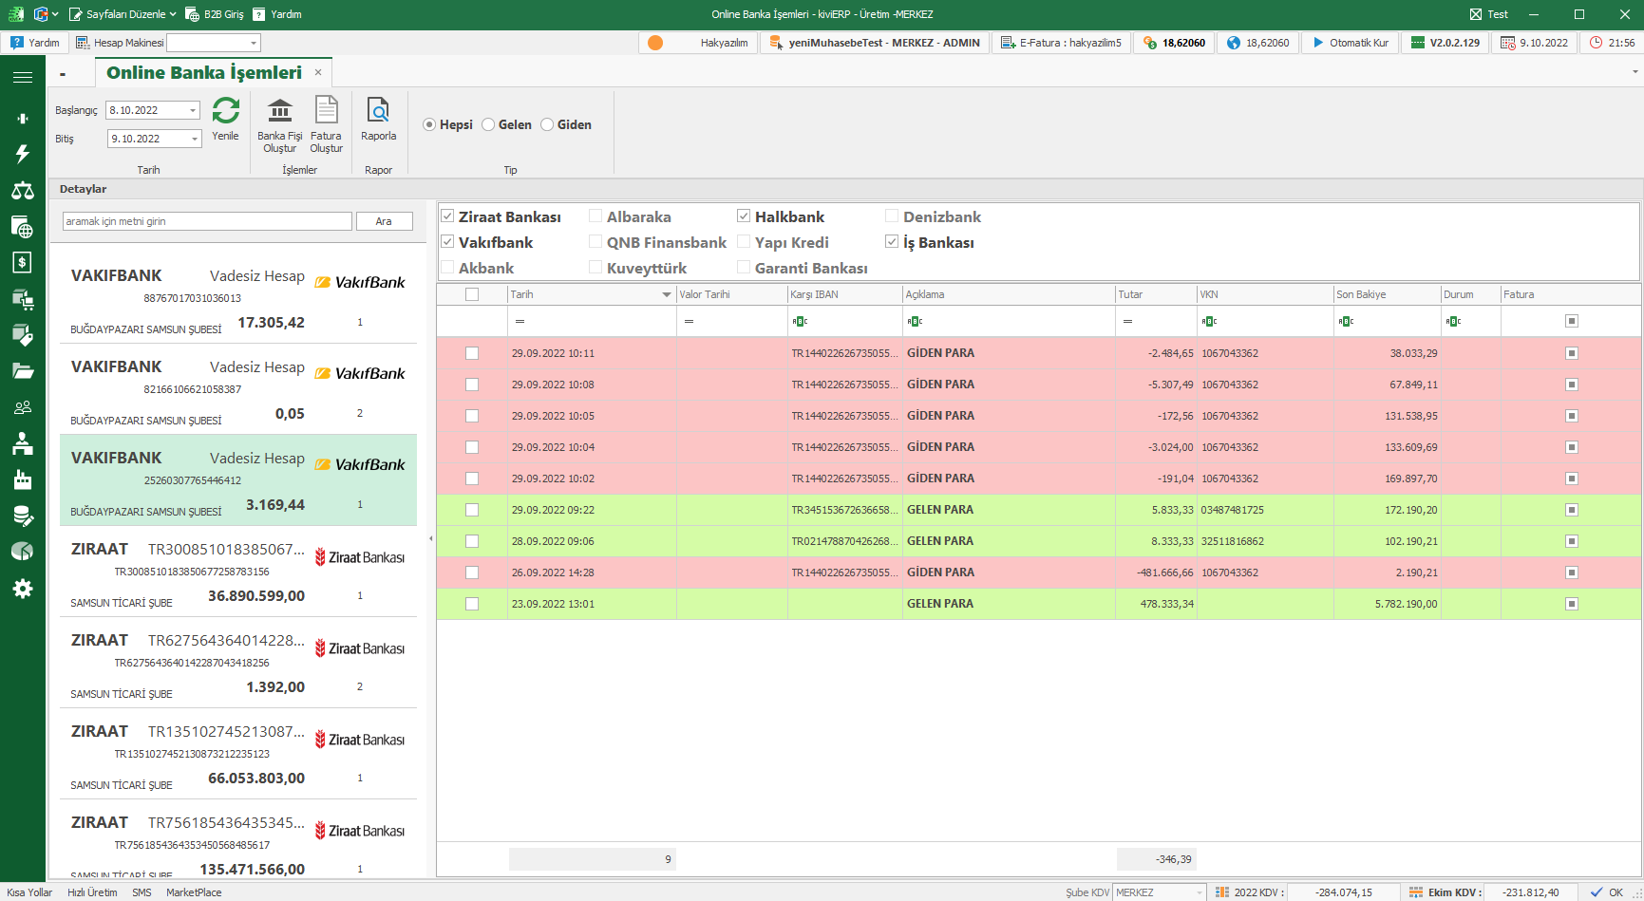Close the Online Banka İşlemleri tab
This screenshot has height=901, width=1644.
pyautogui.click(x=318, y=72)
